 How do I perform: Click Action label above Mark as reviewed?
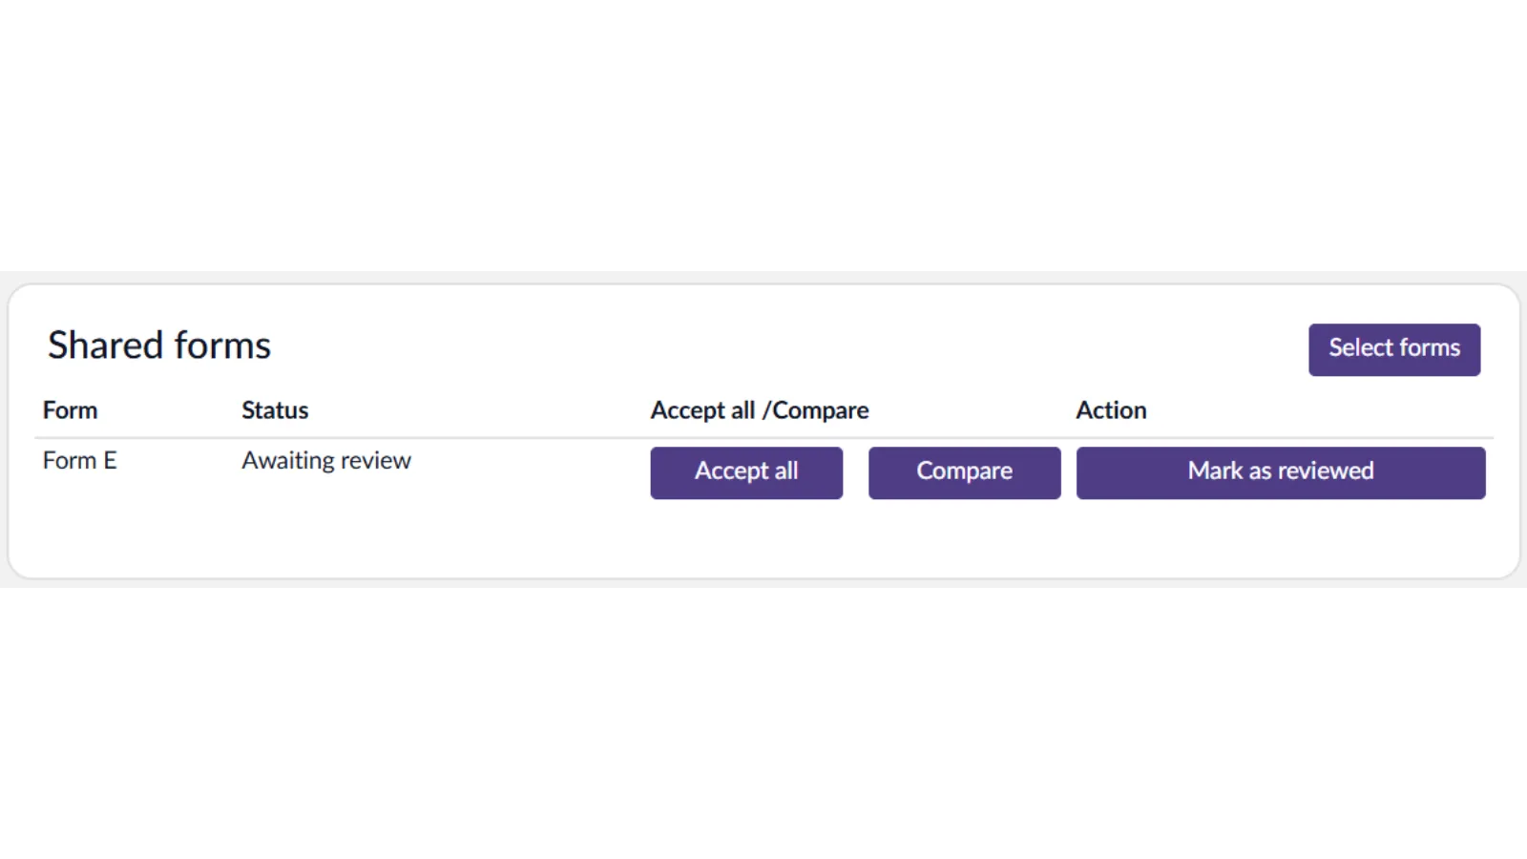1111,410
